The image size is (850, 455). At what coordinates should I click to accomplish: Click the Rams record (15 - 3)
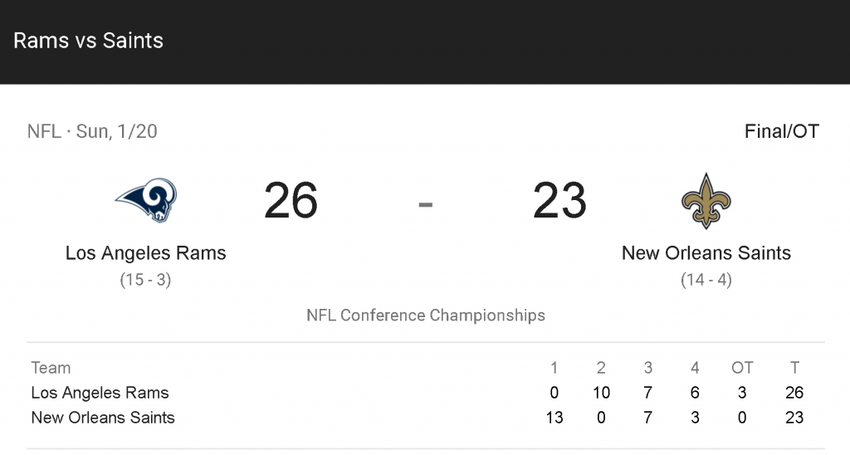pyautogui.click(x=145, y=280)
